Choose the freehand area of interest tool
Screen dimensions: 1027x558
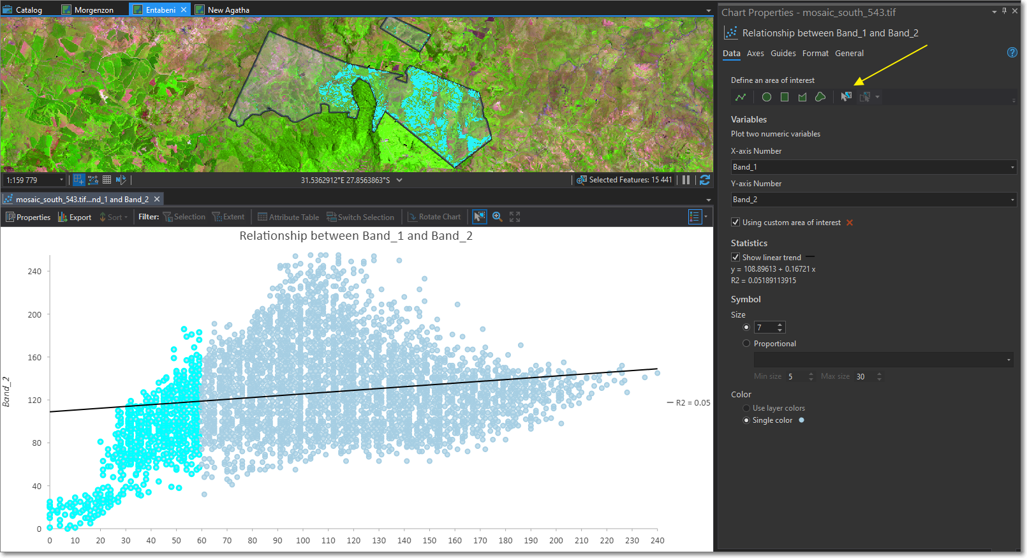820,97
